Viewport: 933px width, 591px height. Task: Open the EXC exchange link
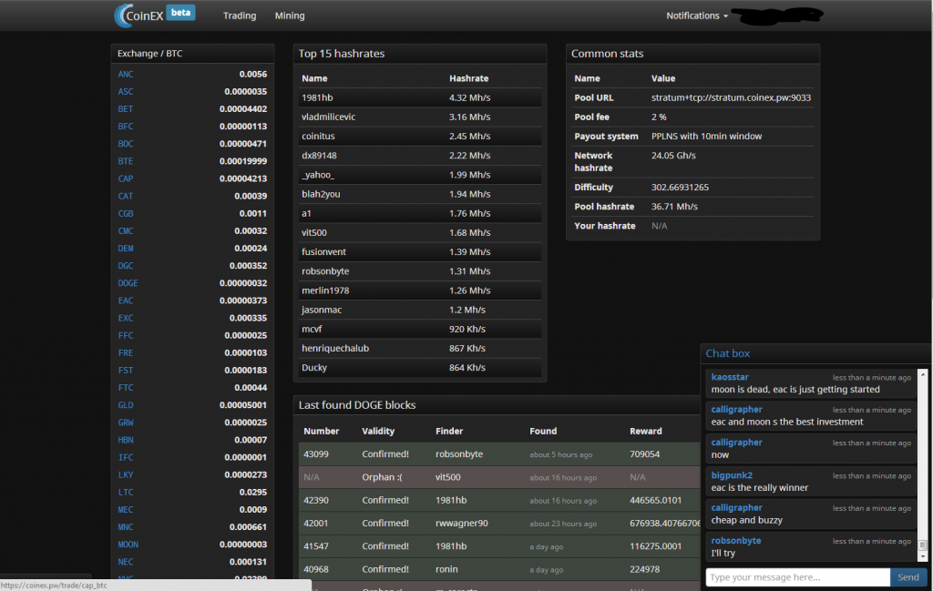click(126, 318)
